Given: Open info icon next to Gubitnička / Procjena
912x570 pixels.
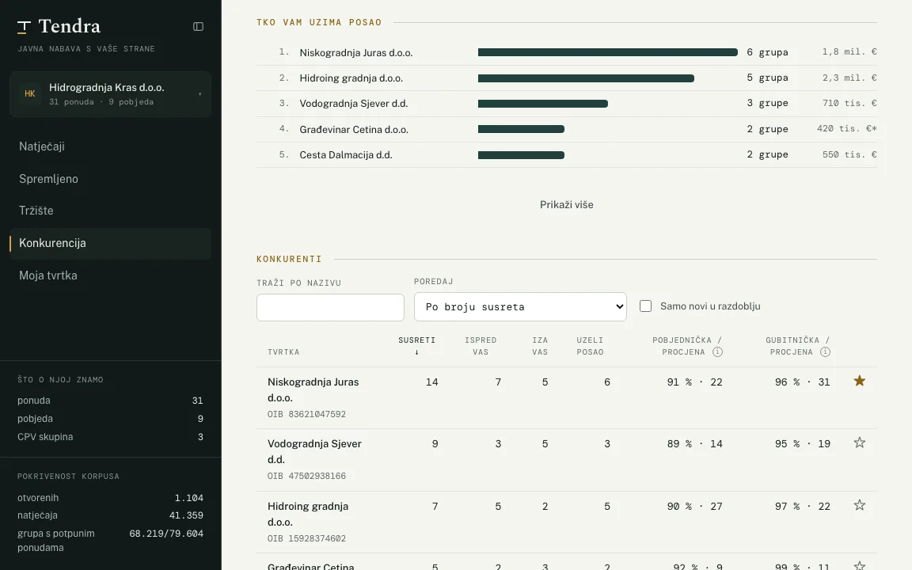Looking at the screenshot, I should coord(825,351).
